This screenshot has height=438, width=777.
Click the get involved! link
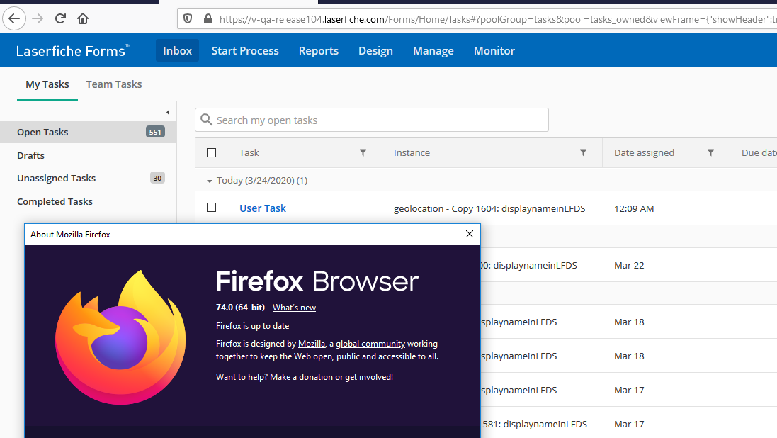(369, 377)
